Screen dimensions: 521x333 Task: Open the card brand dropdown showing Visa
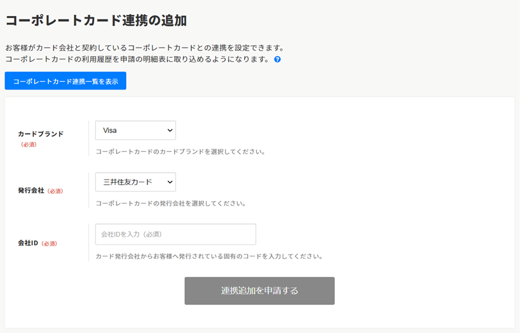pyautogui.click(x=135, y=130)
